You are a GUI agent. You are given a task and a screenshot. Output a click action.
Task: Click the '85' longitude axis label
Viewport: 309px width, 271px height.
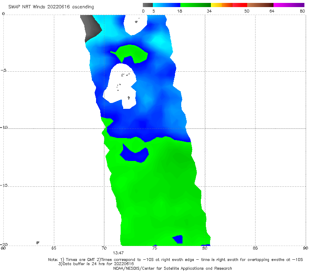coord(255,248)
